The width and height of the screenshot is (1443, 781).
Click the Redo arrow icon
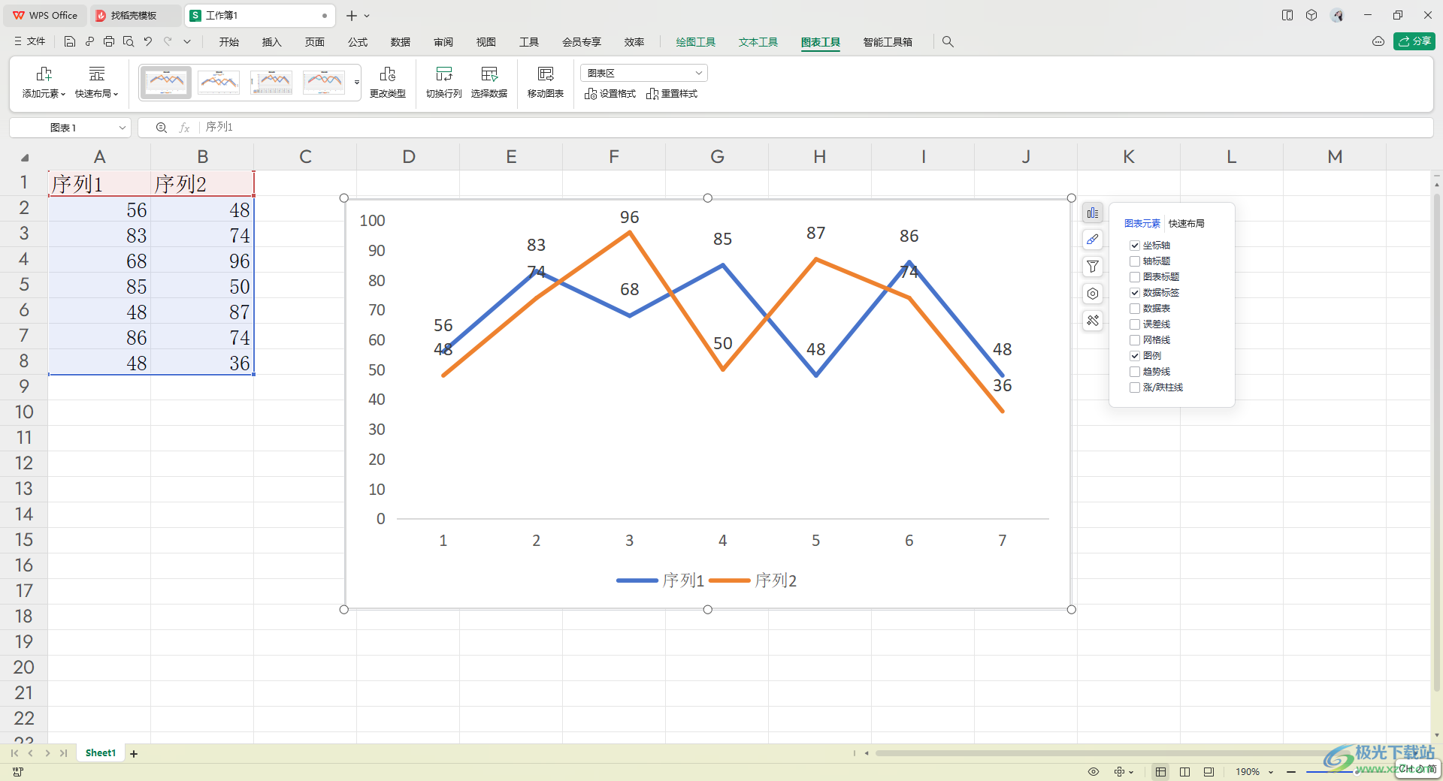pos(168,42)
